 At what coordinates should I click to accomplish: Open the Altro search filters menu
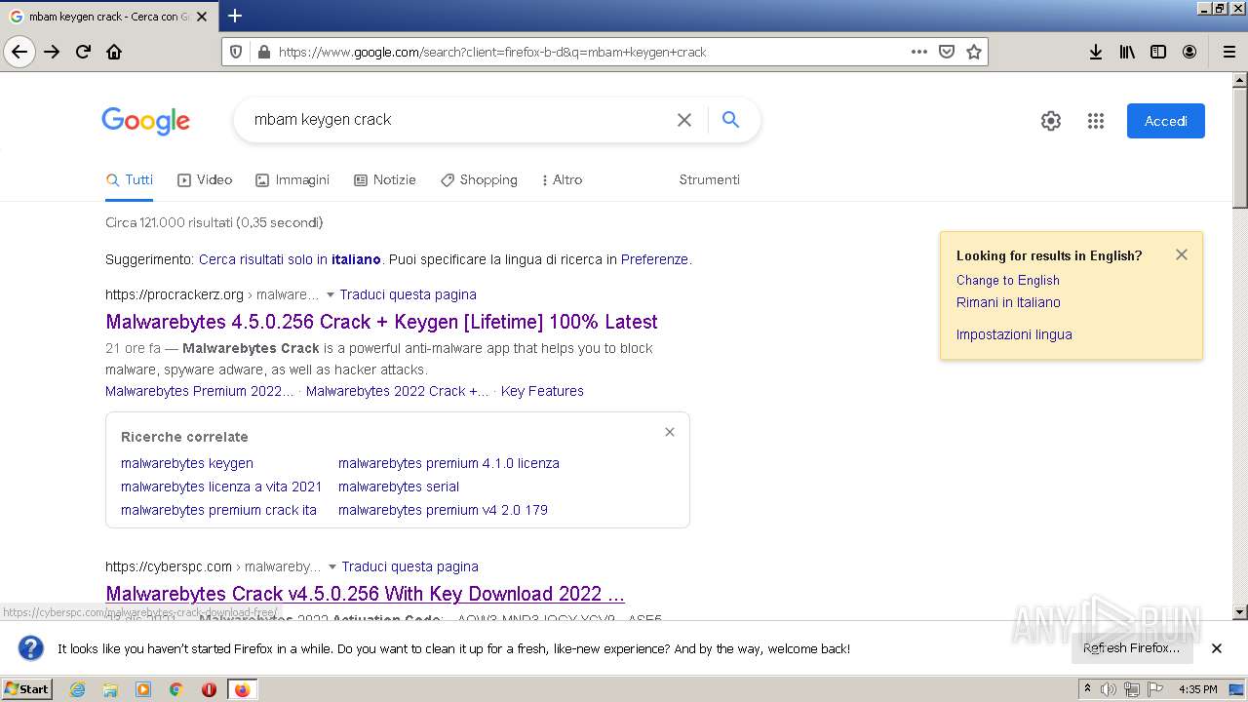point(562,179)
